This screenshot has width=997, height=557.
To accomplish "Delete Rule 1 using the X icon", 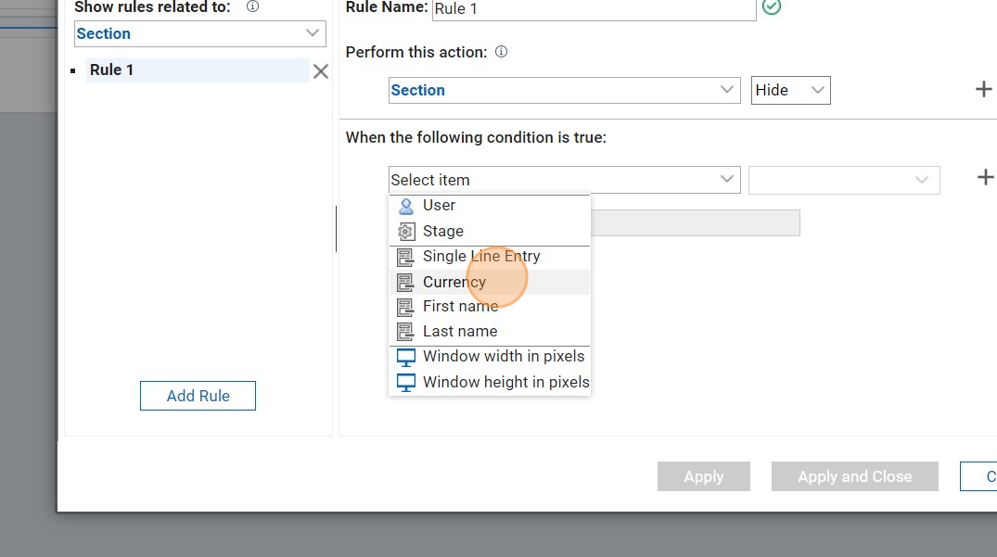I will coord(320,71).
